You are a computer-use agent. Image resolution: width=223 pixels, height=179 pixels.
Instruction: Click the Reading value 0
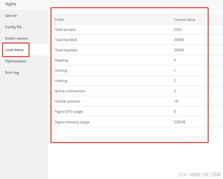tap(175, 60)
